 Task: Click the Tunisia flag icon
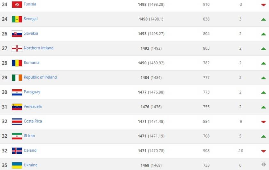(17, 4)
